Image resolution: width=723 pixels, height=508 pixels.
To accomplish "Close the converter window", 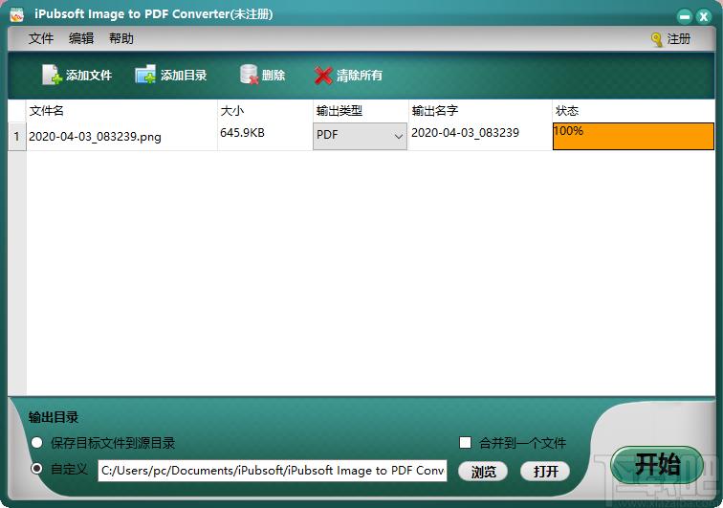I will [x=706, y=15].
